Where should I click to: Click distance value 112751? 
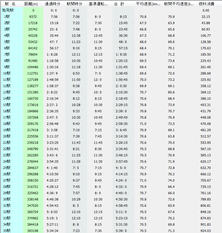33,73
